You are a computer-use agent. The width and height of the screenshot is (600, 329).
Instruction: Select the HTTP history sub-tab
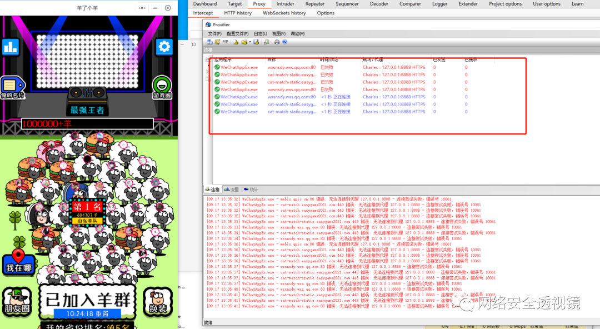(238, 13)
